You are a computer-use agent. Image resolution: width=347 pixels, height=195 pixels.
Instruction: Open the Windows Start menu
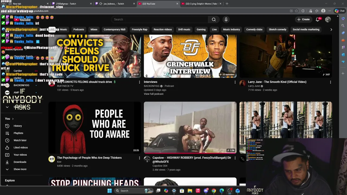[x=110, y=191]
